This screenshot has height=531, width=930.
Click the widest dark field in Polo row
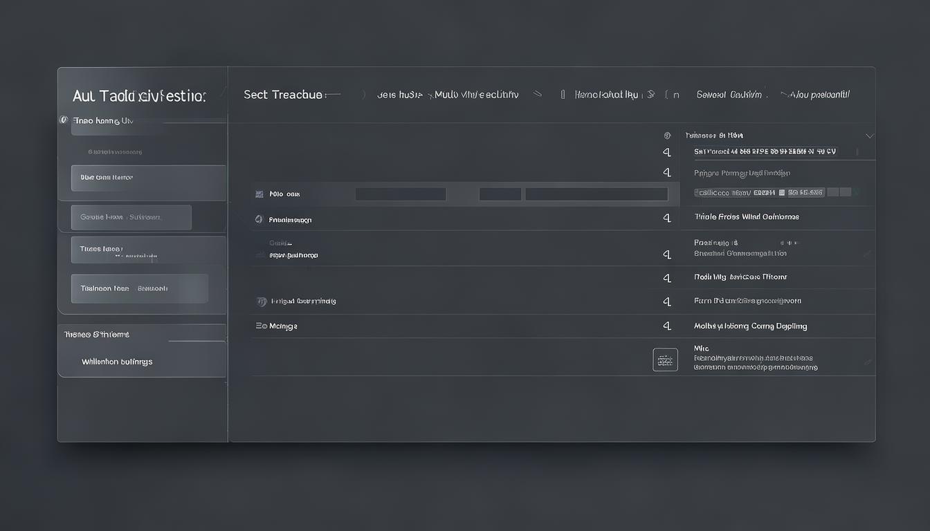[x=596, y=195]
